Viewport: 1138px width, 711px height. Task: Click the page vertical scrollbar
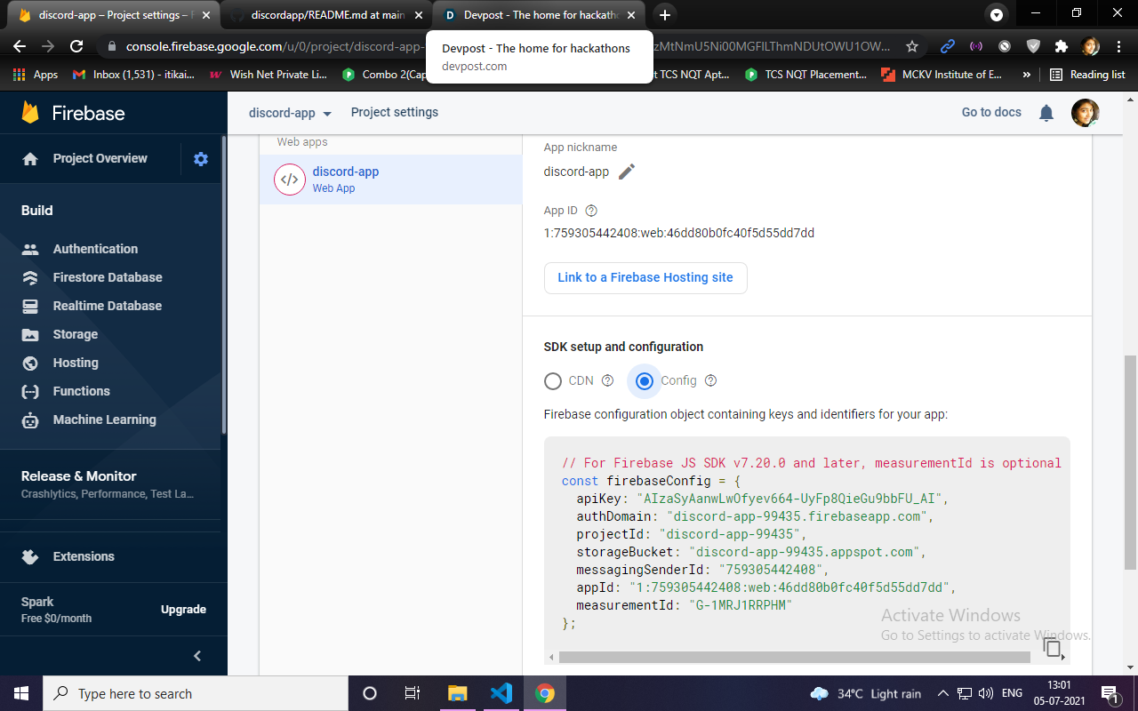tap(1130, 462)
